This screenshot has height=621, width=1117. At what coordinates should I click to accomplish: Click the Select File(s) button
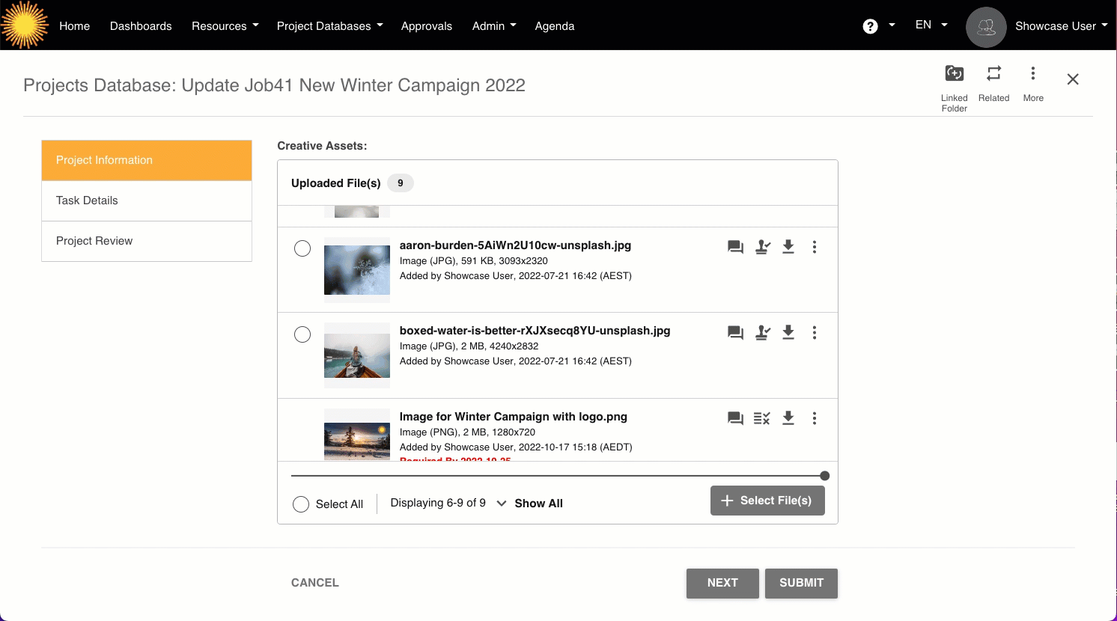(767, 501)
